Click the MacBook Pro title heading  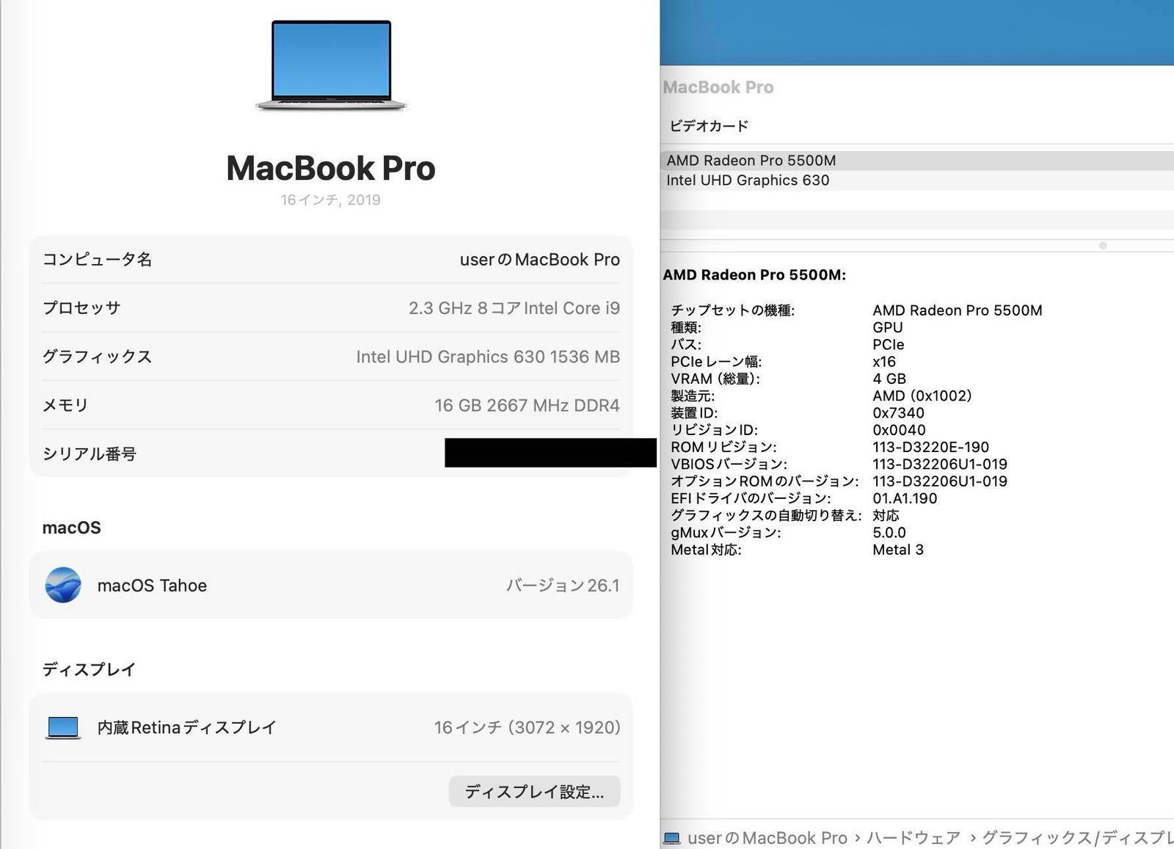coord(331,168)
